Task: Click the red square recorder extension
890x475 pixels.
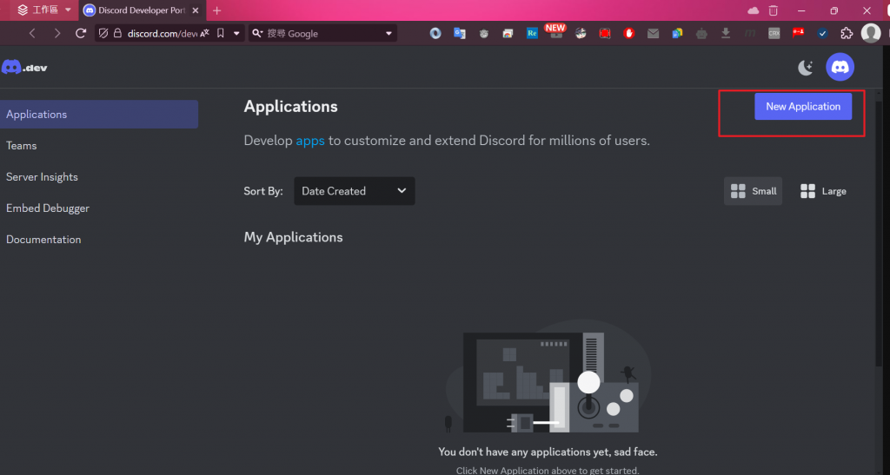Action: click(x=605, y=34)
